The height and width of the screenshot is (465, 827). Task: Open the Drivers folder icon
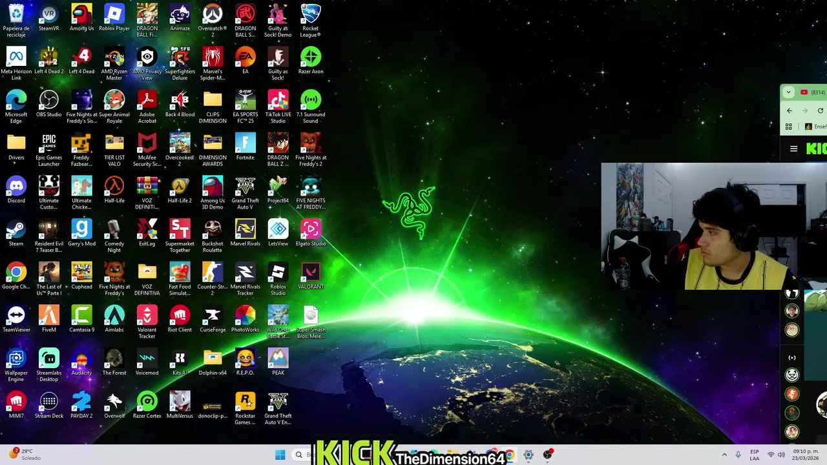[x=16, y=147]
